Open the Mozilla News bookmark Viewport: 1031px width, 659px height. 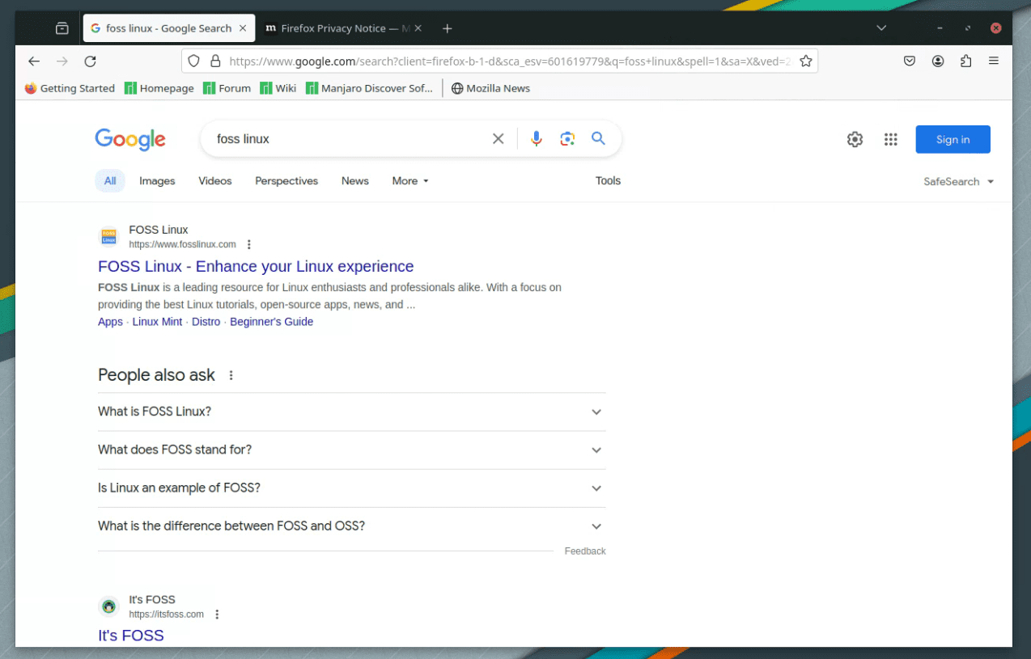point(490,88)
